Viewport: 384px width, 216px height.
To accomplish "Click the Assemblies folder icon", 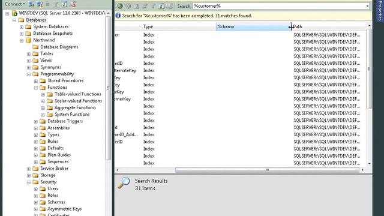I will point(43,128).
